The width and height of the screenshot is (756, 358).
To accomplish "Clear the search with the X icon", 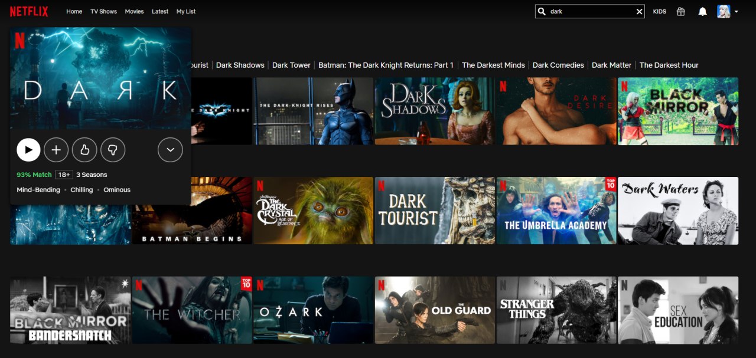I will click(x=639, y=11).
